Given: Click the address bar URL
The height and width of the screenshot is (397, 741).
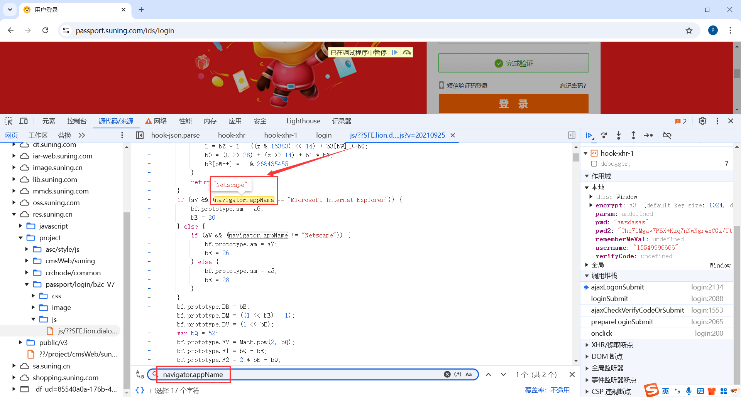Looking at the screenshot, I should tap(125, 30).
